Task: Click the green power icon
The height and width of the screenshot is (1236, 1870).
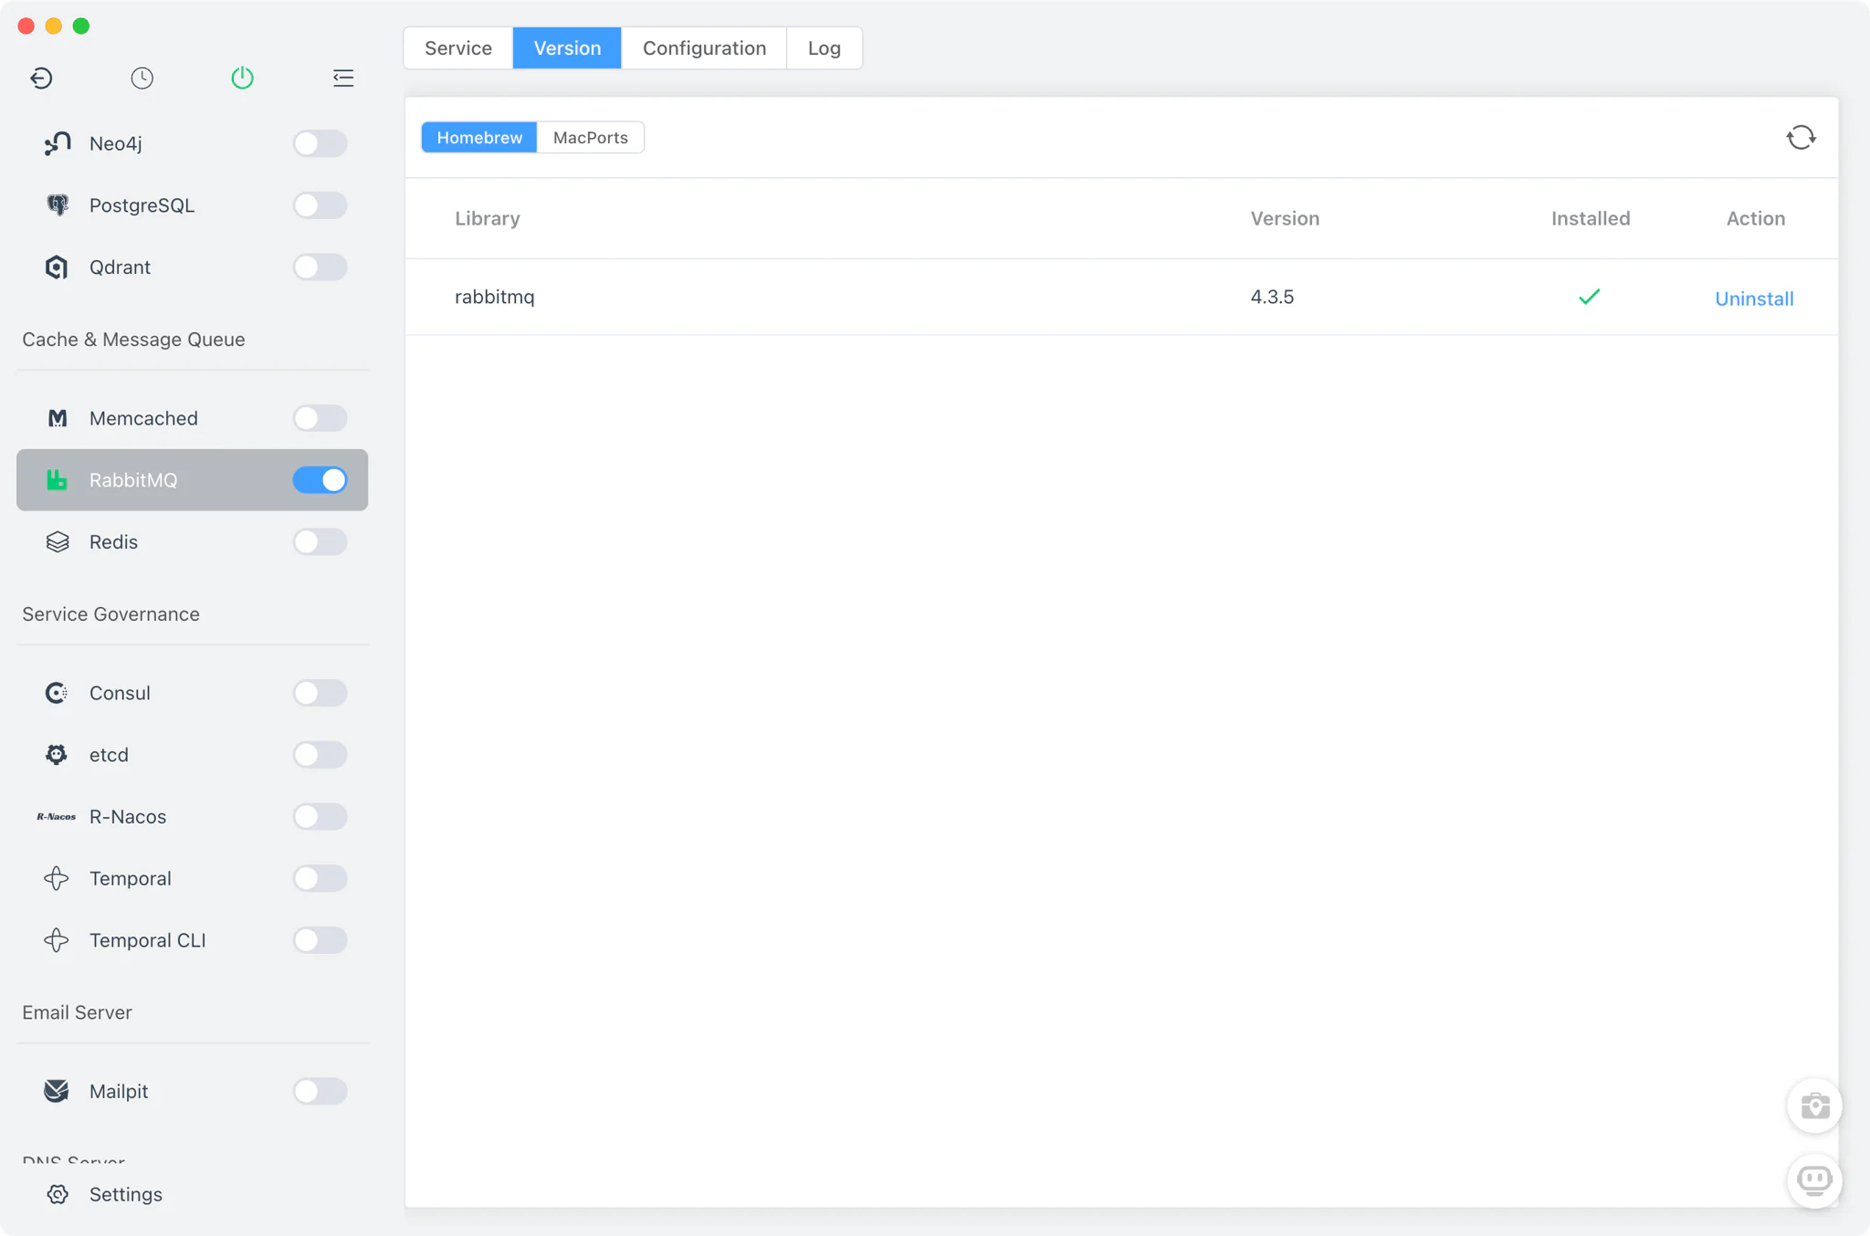Action: point(242,78)
